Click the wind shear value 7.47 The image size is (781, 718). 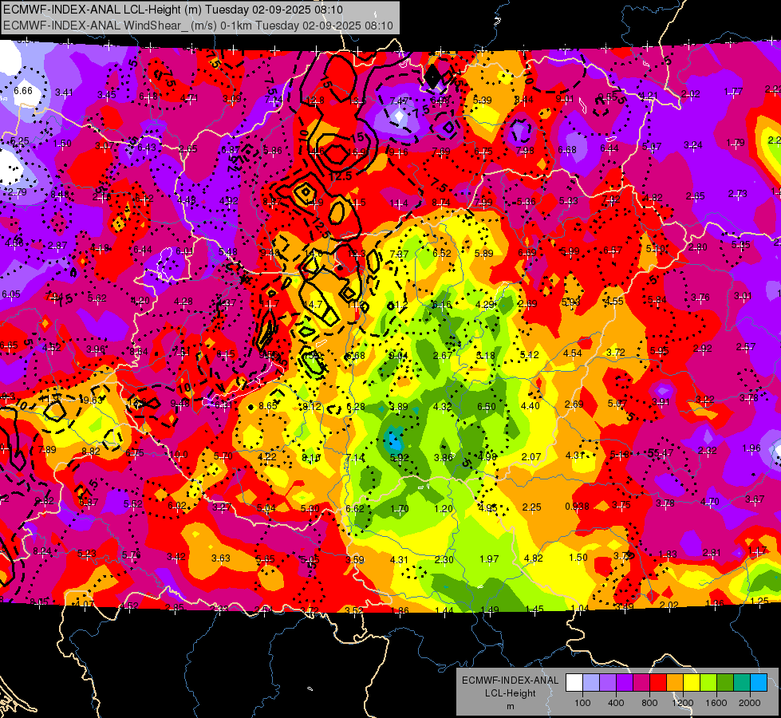click(399, 101)
